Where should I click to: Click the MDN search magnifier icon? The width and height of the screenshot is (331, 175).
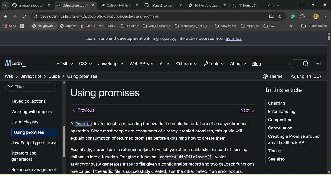[x=305, y=64]
